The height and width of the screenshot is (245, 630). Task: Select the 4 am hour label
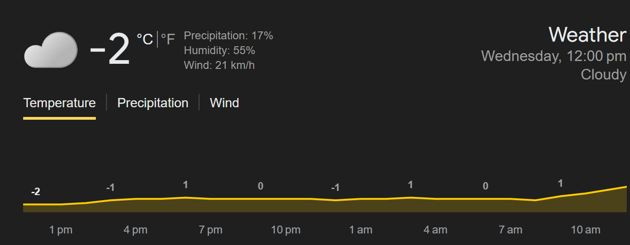click(436, 230)
